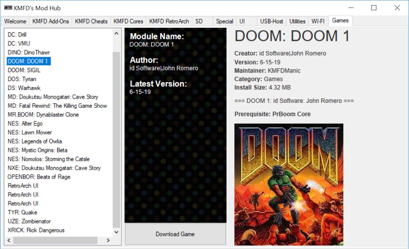Screen dimensions: 409x249
Task: Click the game list vertical scrollbar thumb
Action: (x=116, y=139)
